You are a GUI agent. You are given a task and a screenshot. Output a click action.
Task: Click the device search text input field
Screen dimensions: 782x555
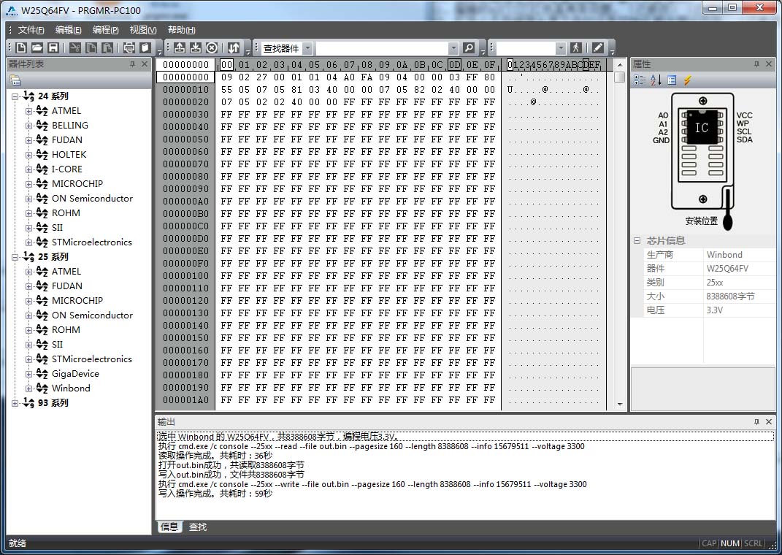(x=383, y=48)
